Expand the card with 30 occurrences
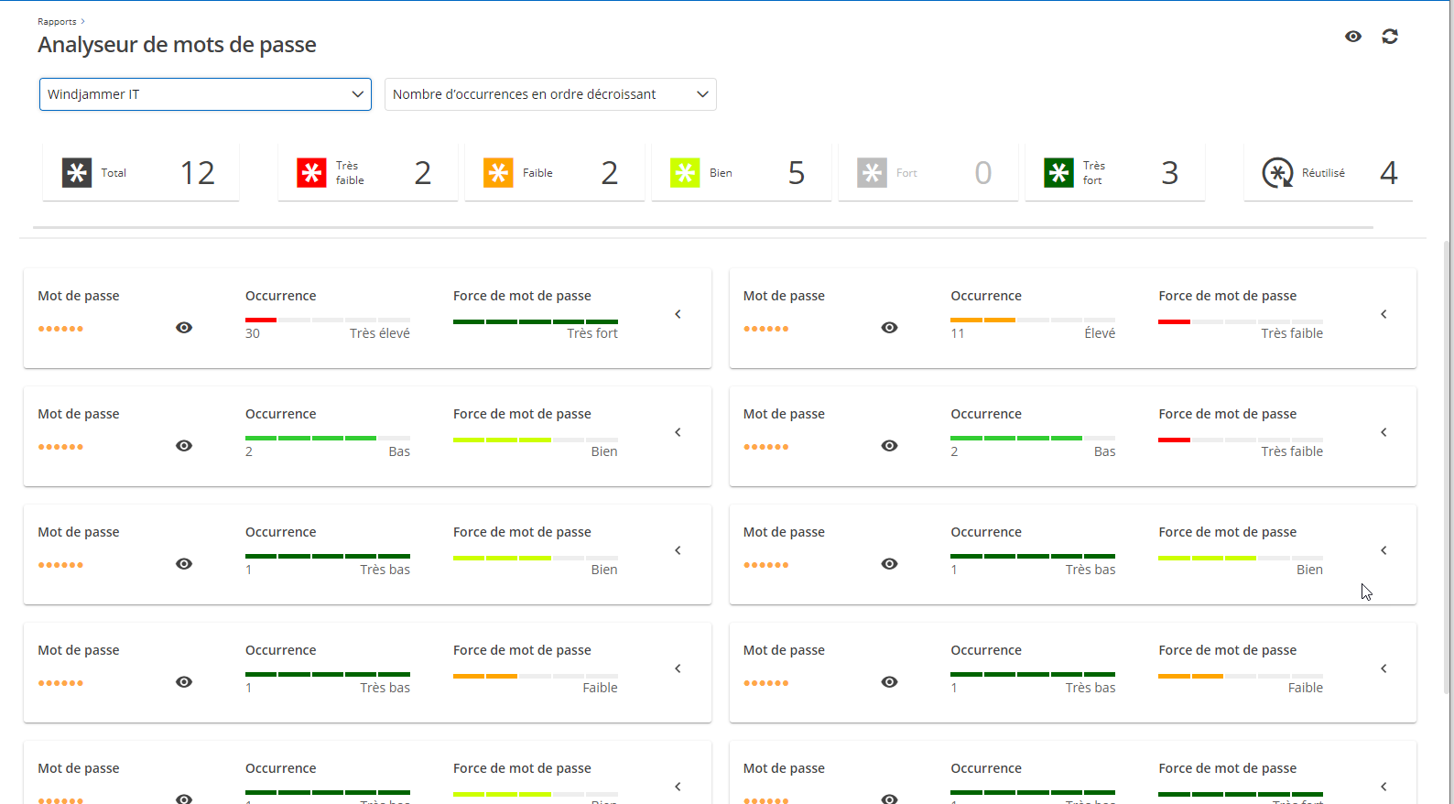The height and width of the screenshot is (804, 1454). pyautogui.click(x=678, y=314)
